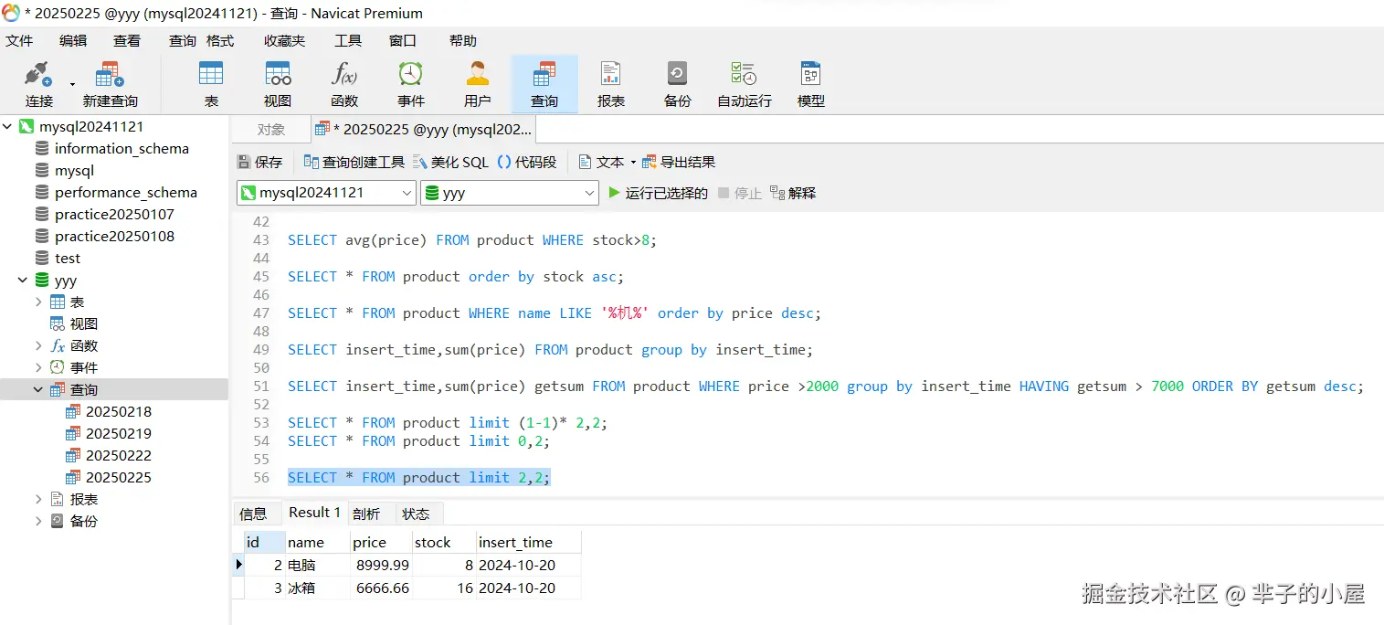The height and width of the screenshot is (625, 1384).
Task: Click the 文本 text view button
Action: pyautogui.click(x=602, y=162)
